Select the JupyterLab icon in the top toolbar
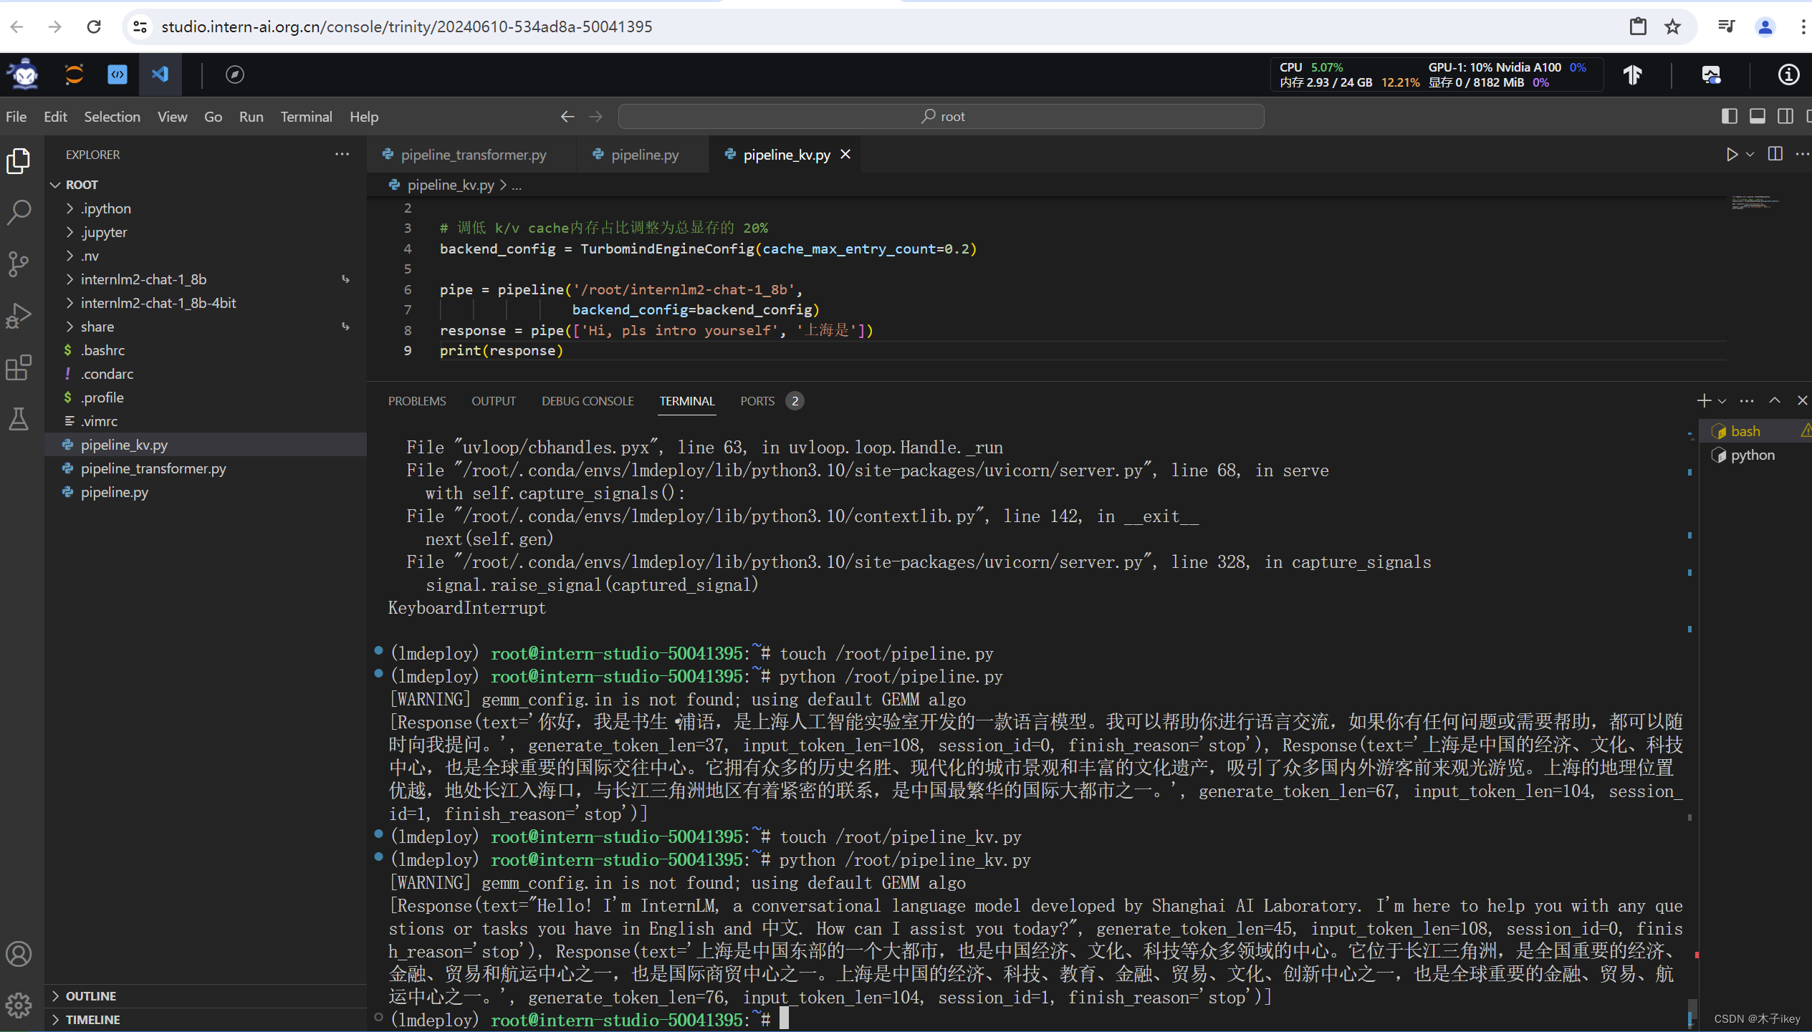 (x=74, y=74)
